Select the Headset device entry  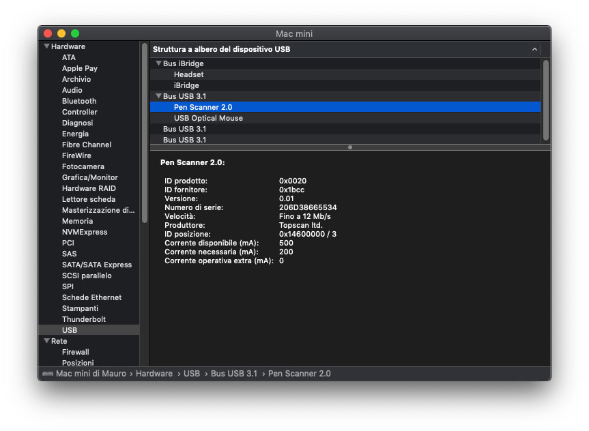pyautogui.click(x=188, y=74)
